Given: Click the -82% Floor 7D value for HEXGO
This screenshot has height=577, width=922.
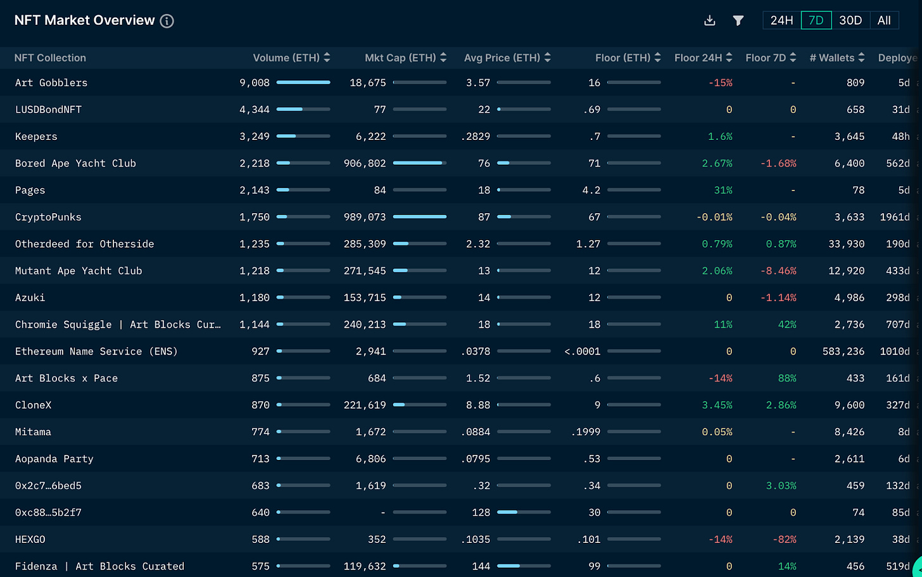Looking at the screenshot, I should (x=785, y=540).
